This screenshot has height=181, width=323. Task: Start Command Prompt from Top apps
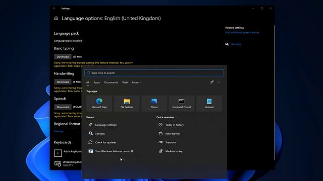coord(182,103)
